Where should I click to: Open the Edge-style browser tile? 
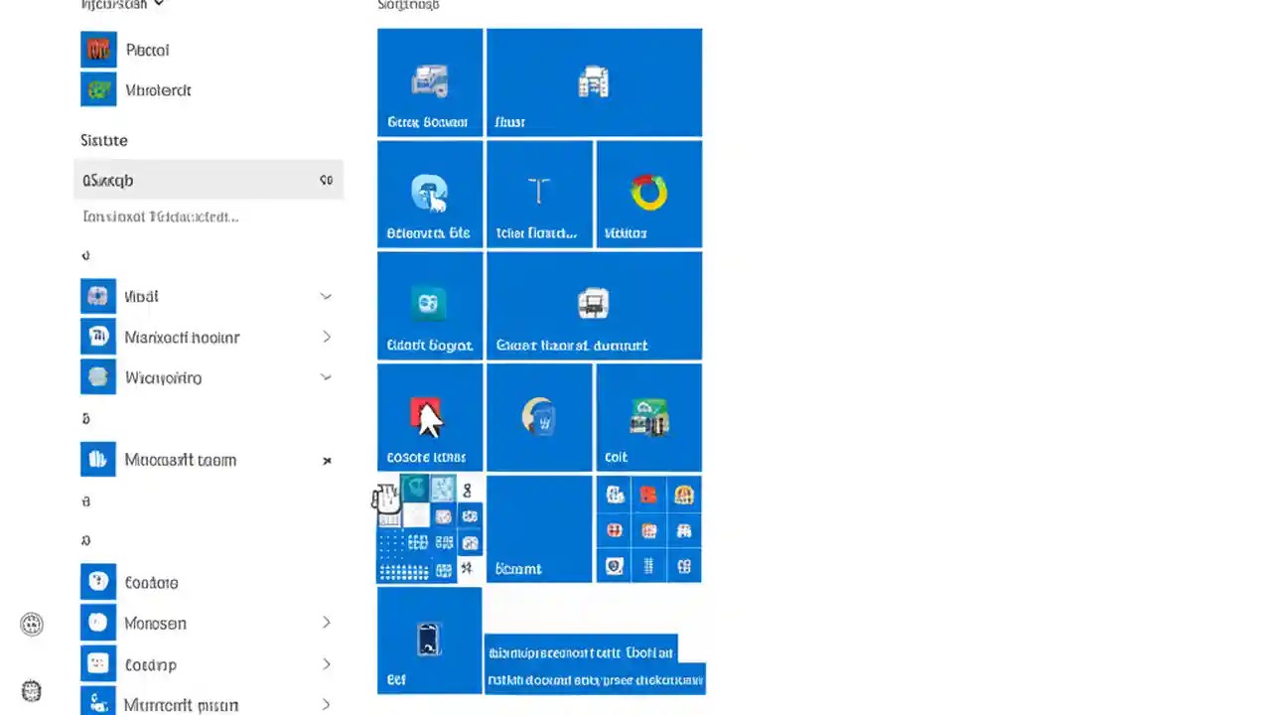430,194
